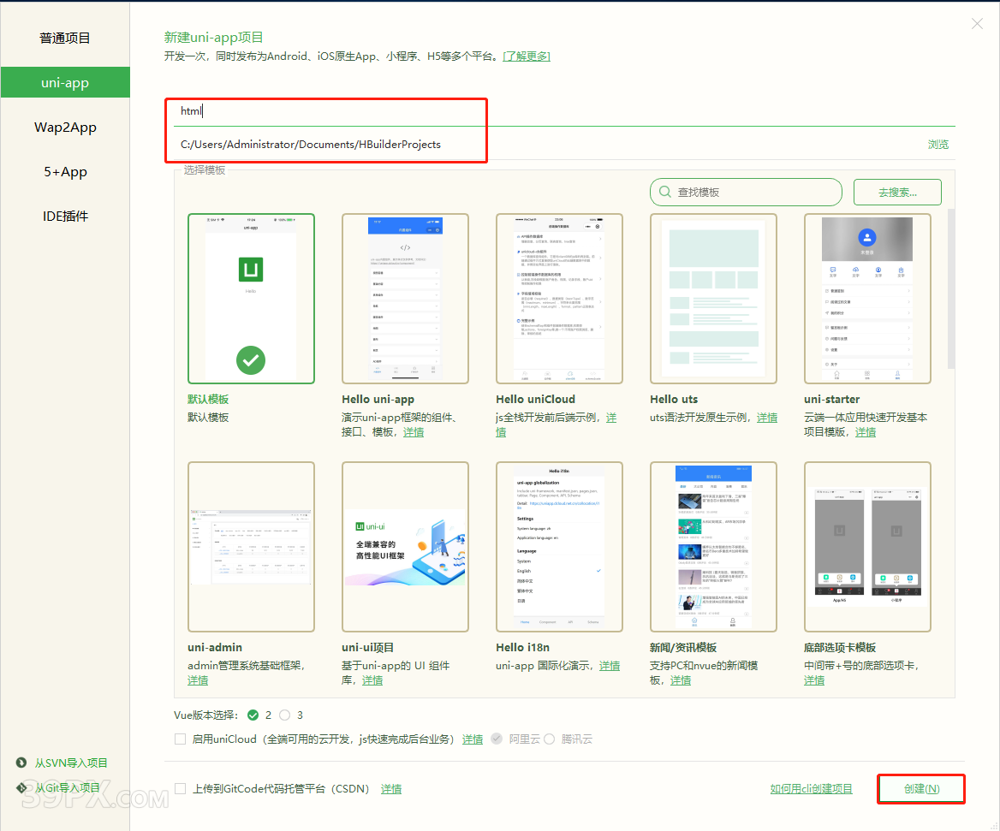
Task: Select Vue version 3 radio button
Action: [x=284, y=715]
